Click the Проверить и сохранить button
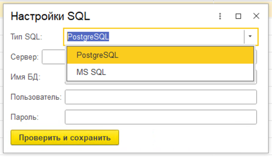The width and height of the screenshot is (272, 157). pos(65,137)
